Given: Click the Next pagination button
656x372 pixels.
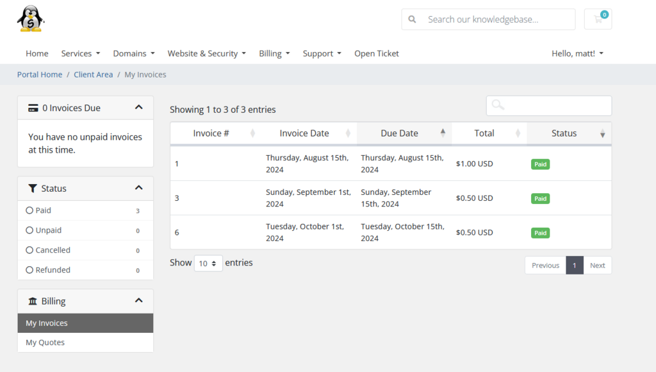Looking at the screenshot, I should click(597, 266).
